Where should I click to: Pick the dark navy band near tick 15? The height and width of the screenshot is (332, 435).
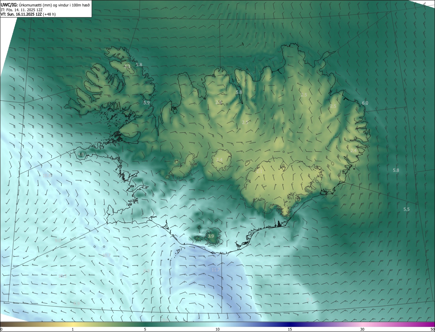tap(290, 324)
